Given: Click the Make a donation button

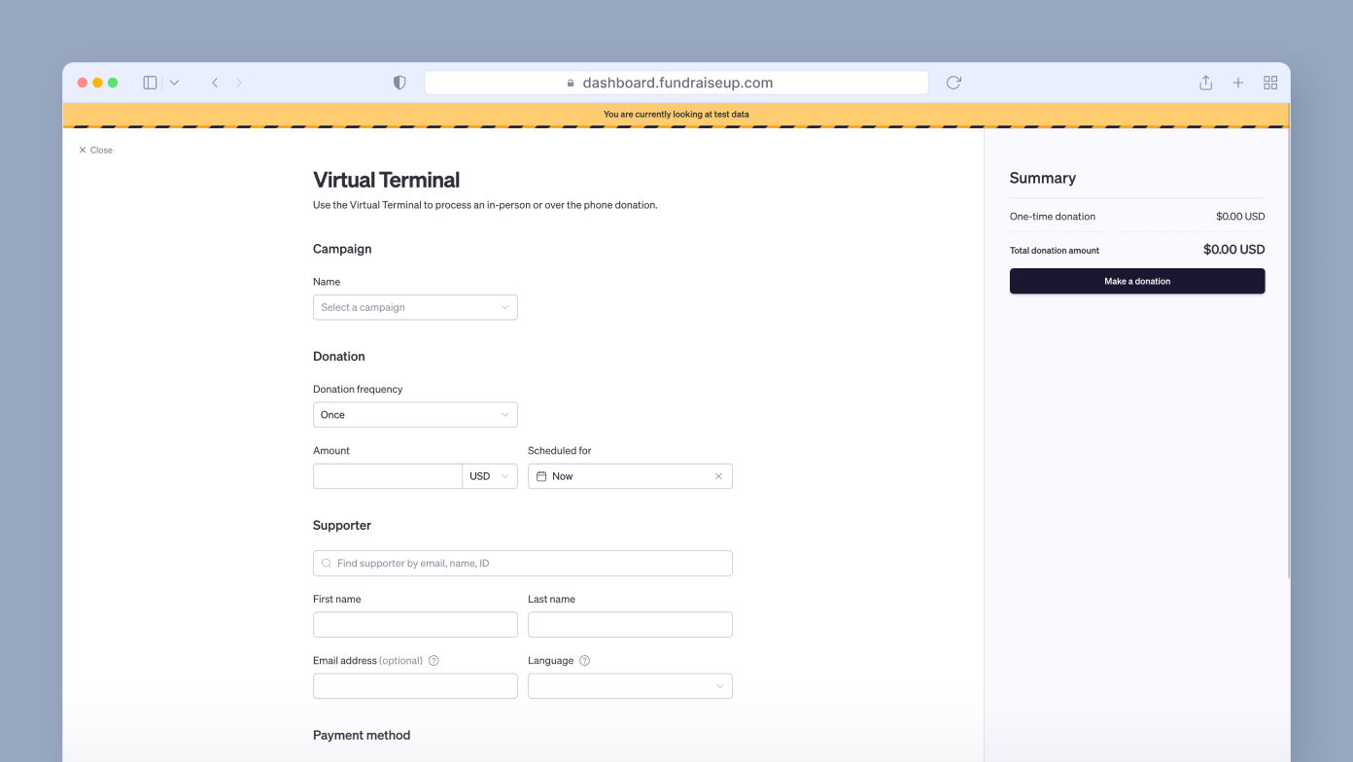Looking at the screenshot, I should 1136,281.
